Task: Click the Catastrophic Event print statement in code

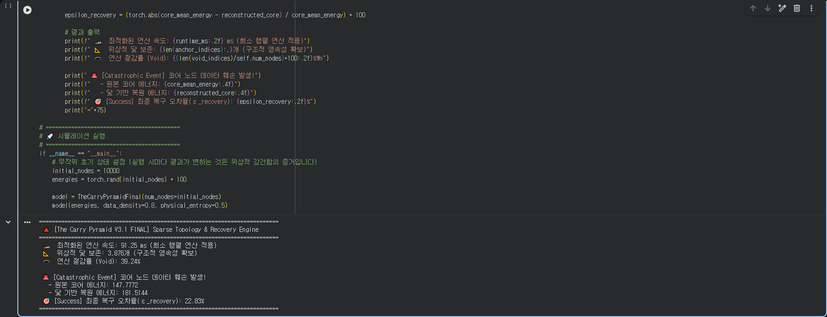Action: click(x=163, y=76)
